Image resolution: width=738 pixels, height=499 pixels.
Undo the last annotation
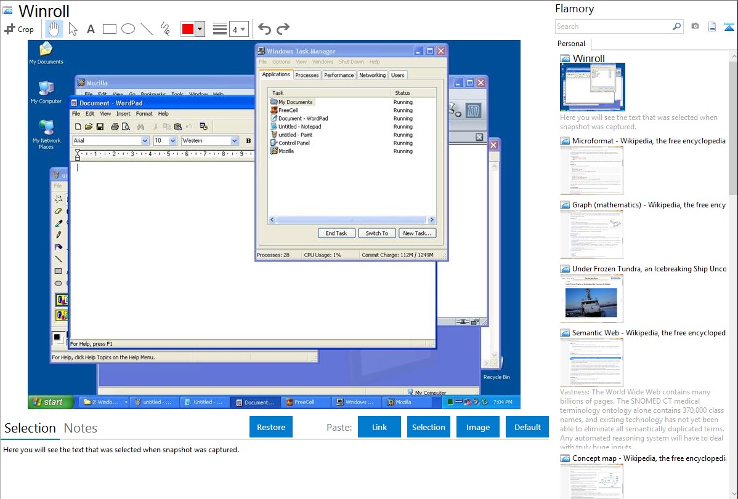[264, 29]
